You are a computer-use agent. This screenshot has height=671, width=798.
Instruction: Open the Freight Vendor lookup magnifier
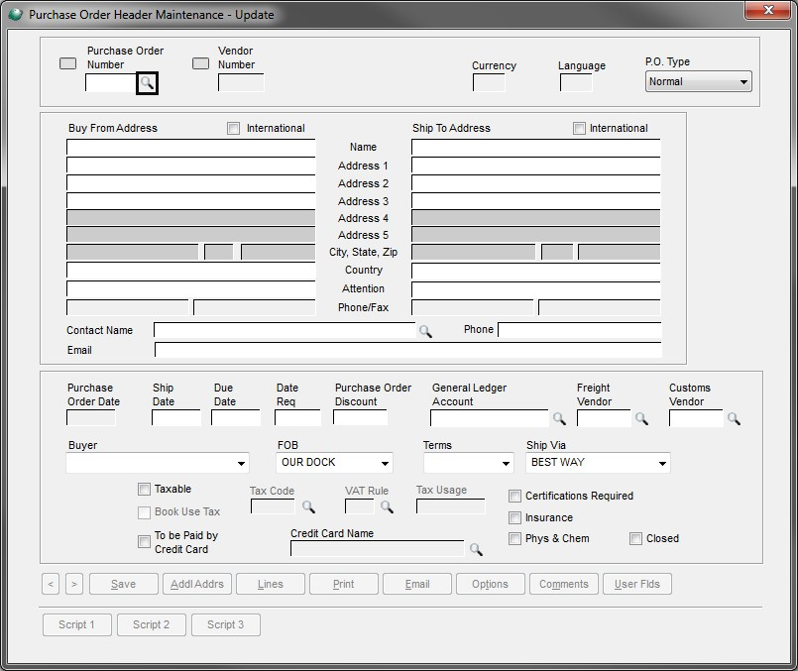tap(641, 419)
